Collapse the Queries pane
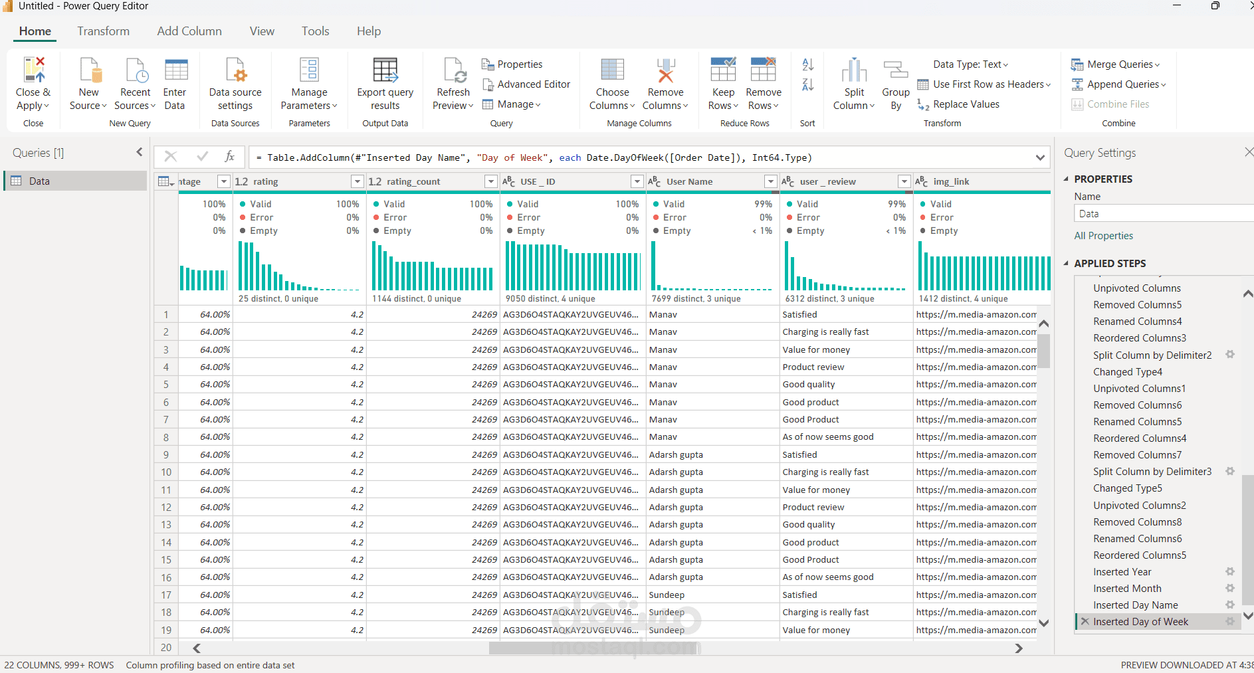 (x=140, y=152)
